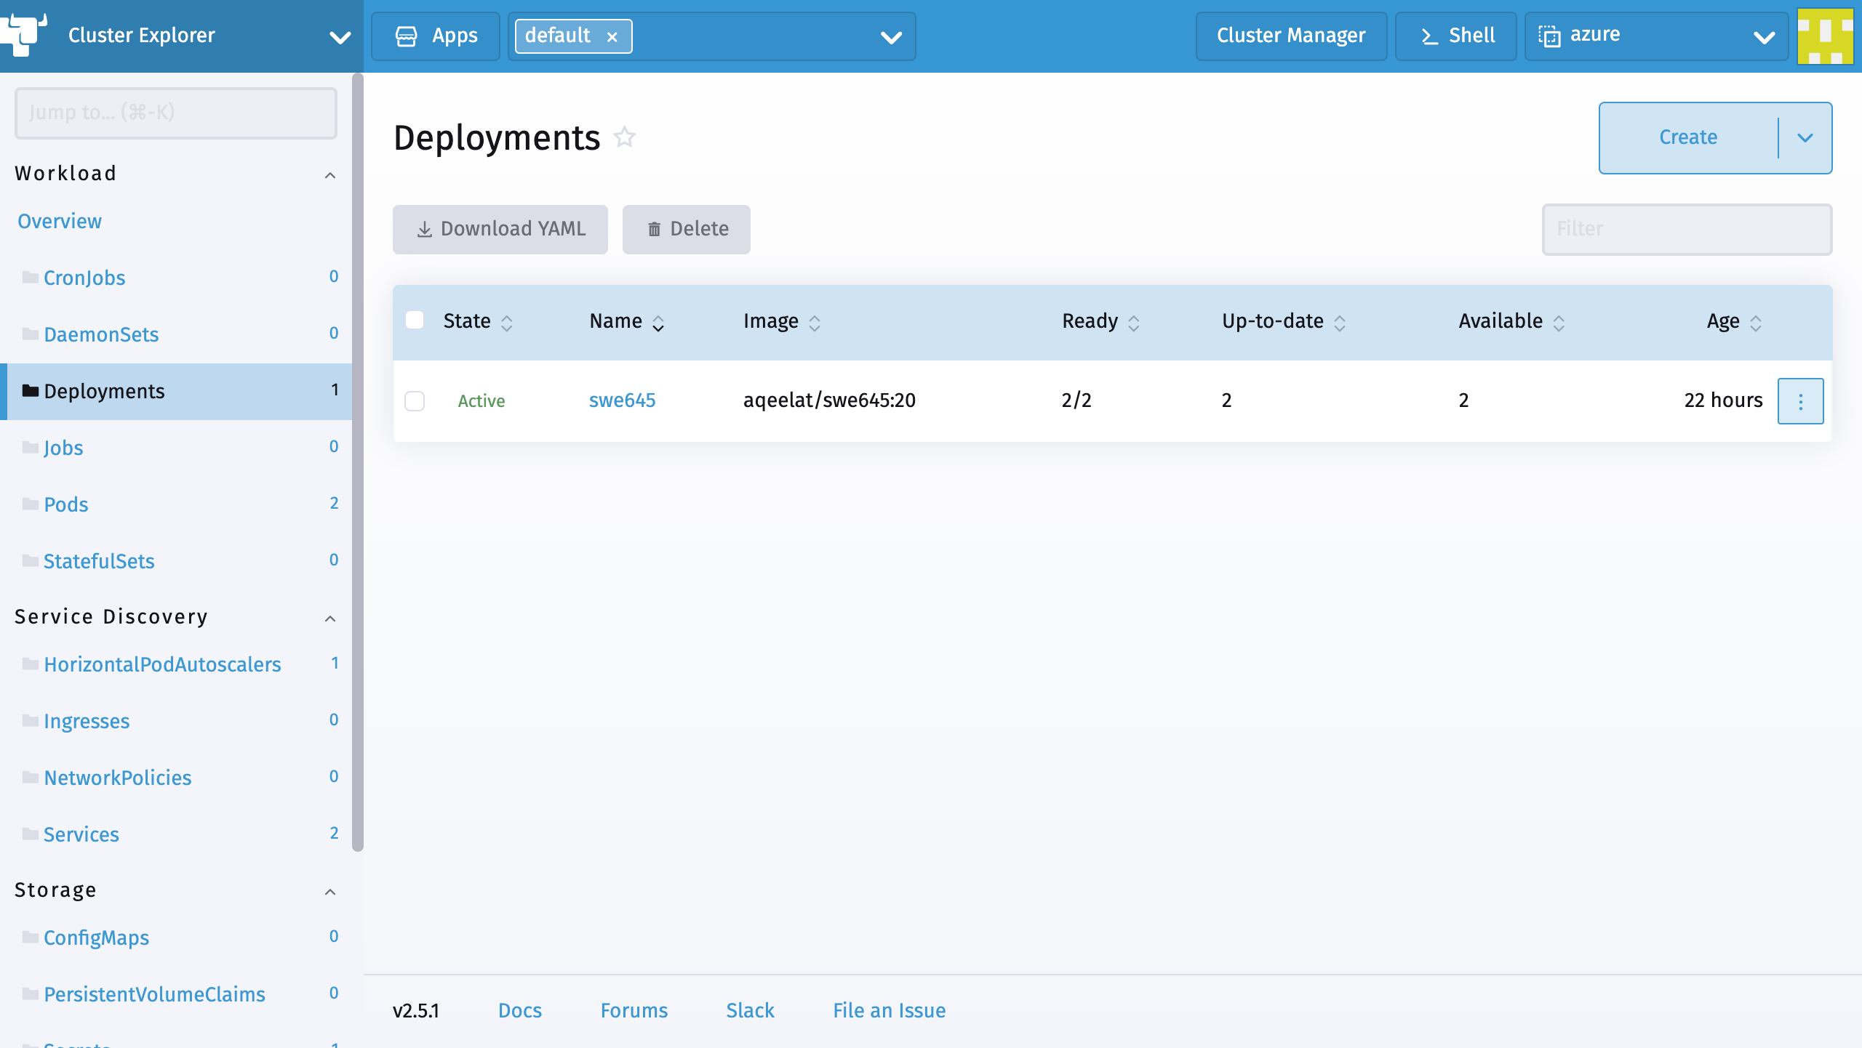Remove the default namespace filter tag
Screen dimensions: 1862x1048
tap(612, 36)
